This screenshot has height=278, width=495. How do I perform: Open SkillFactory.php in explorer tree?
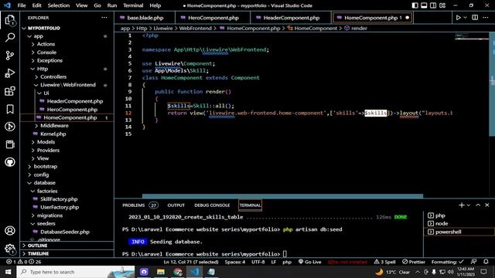tap(67, 199)
